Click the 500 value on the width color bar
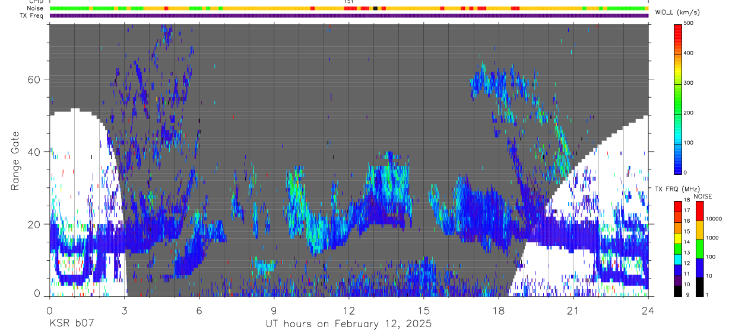Screen dimensions: 729x336 click(689, 23)
